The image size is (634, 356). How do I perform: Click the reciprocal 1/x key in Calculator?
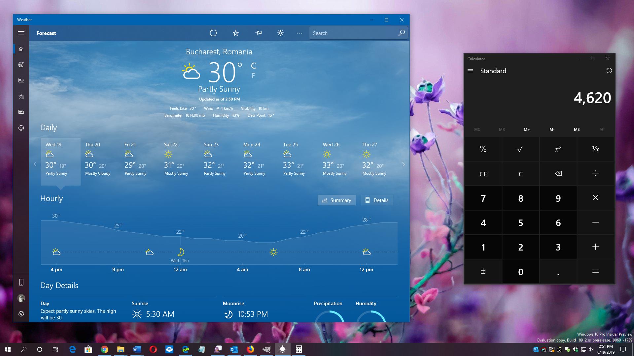click(x=595, y=149)
